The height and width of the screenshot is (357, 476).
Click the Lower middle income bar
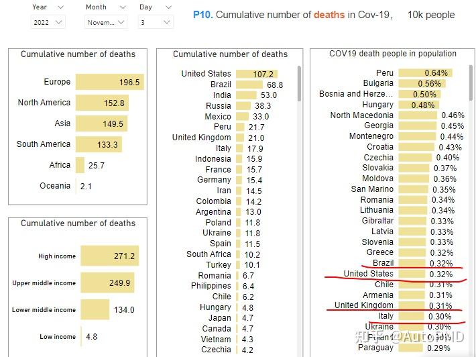pyautogui.click(x=95, y=309)
